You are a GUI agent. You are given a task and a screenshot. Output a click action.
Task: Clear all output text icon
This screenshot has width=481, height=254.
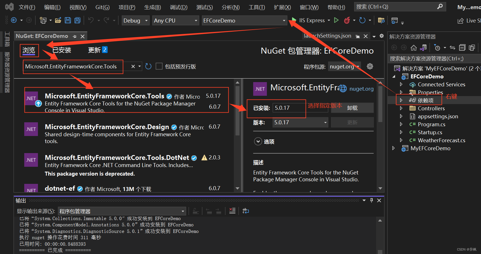coord(232,211)
